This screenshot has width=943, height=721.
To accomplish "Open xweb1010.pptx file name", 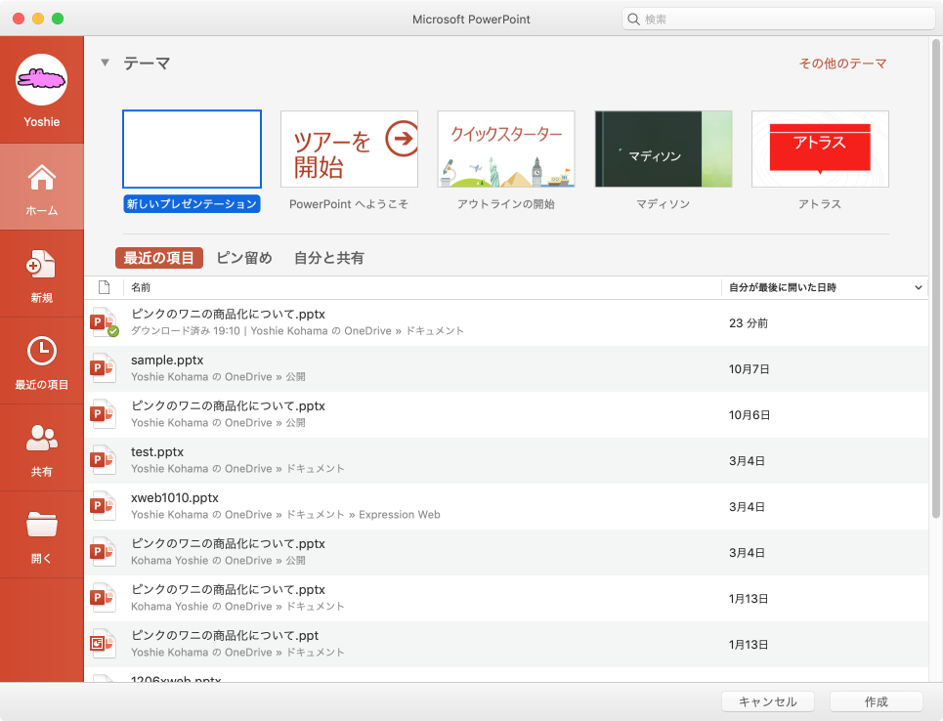I will pos(174,498).
